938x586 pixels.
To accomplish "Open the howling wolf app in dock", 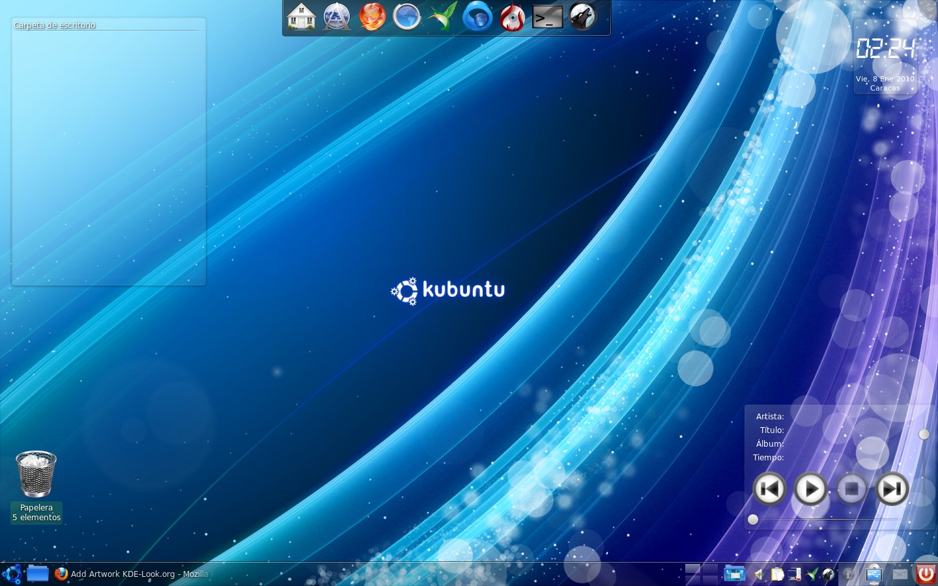I will pos(583,16).
